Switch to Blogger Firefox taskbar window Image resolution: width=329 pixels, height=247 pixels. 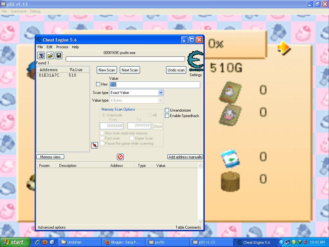[123, 242]
